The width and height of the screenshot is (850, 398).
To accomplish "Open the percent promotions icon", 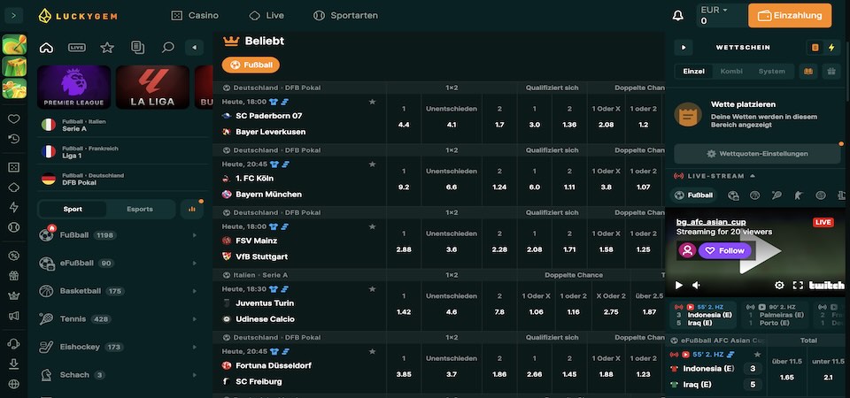I will pyautogui.click(x=14, y=256).
